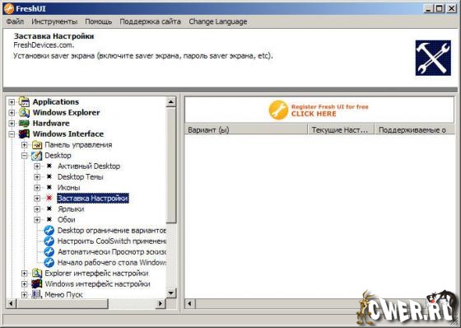Click the Вариант (ы) column header
461x328 pixels.
pos(246,130)
